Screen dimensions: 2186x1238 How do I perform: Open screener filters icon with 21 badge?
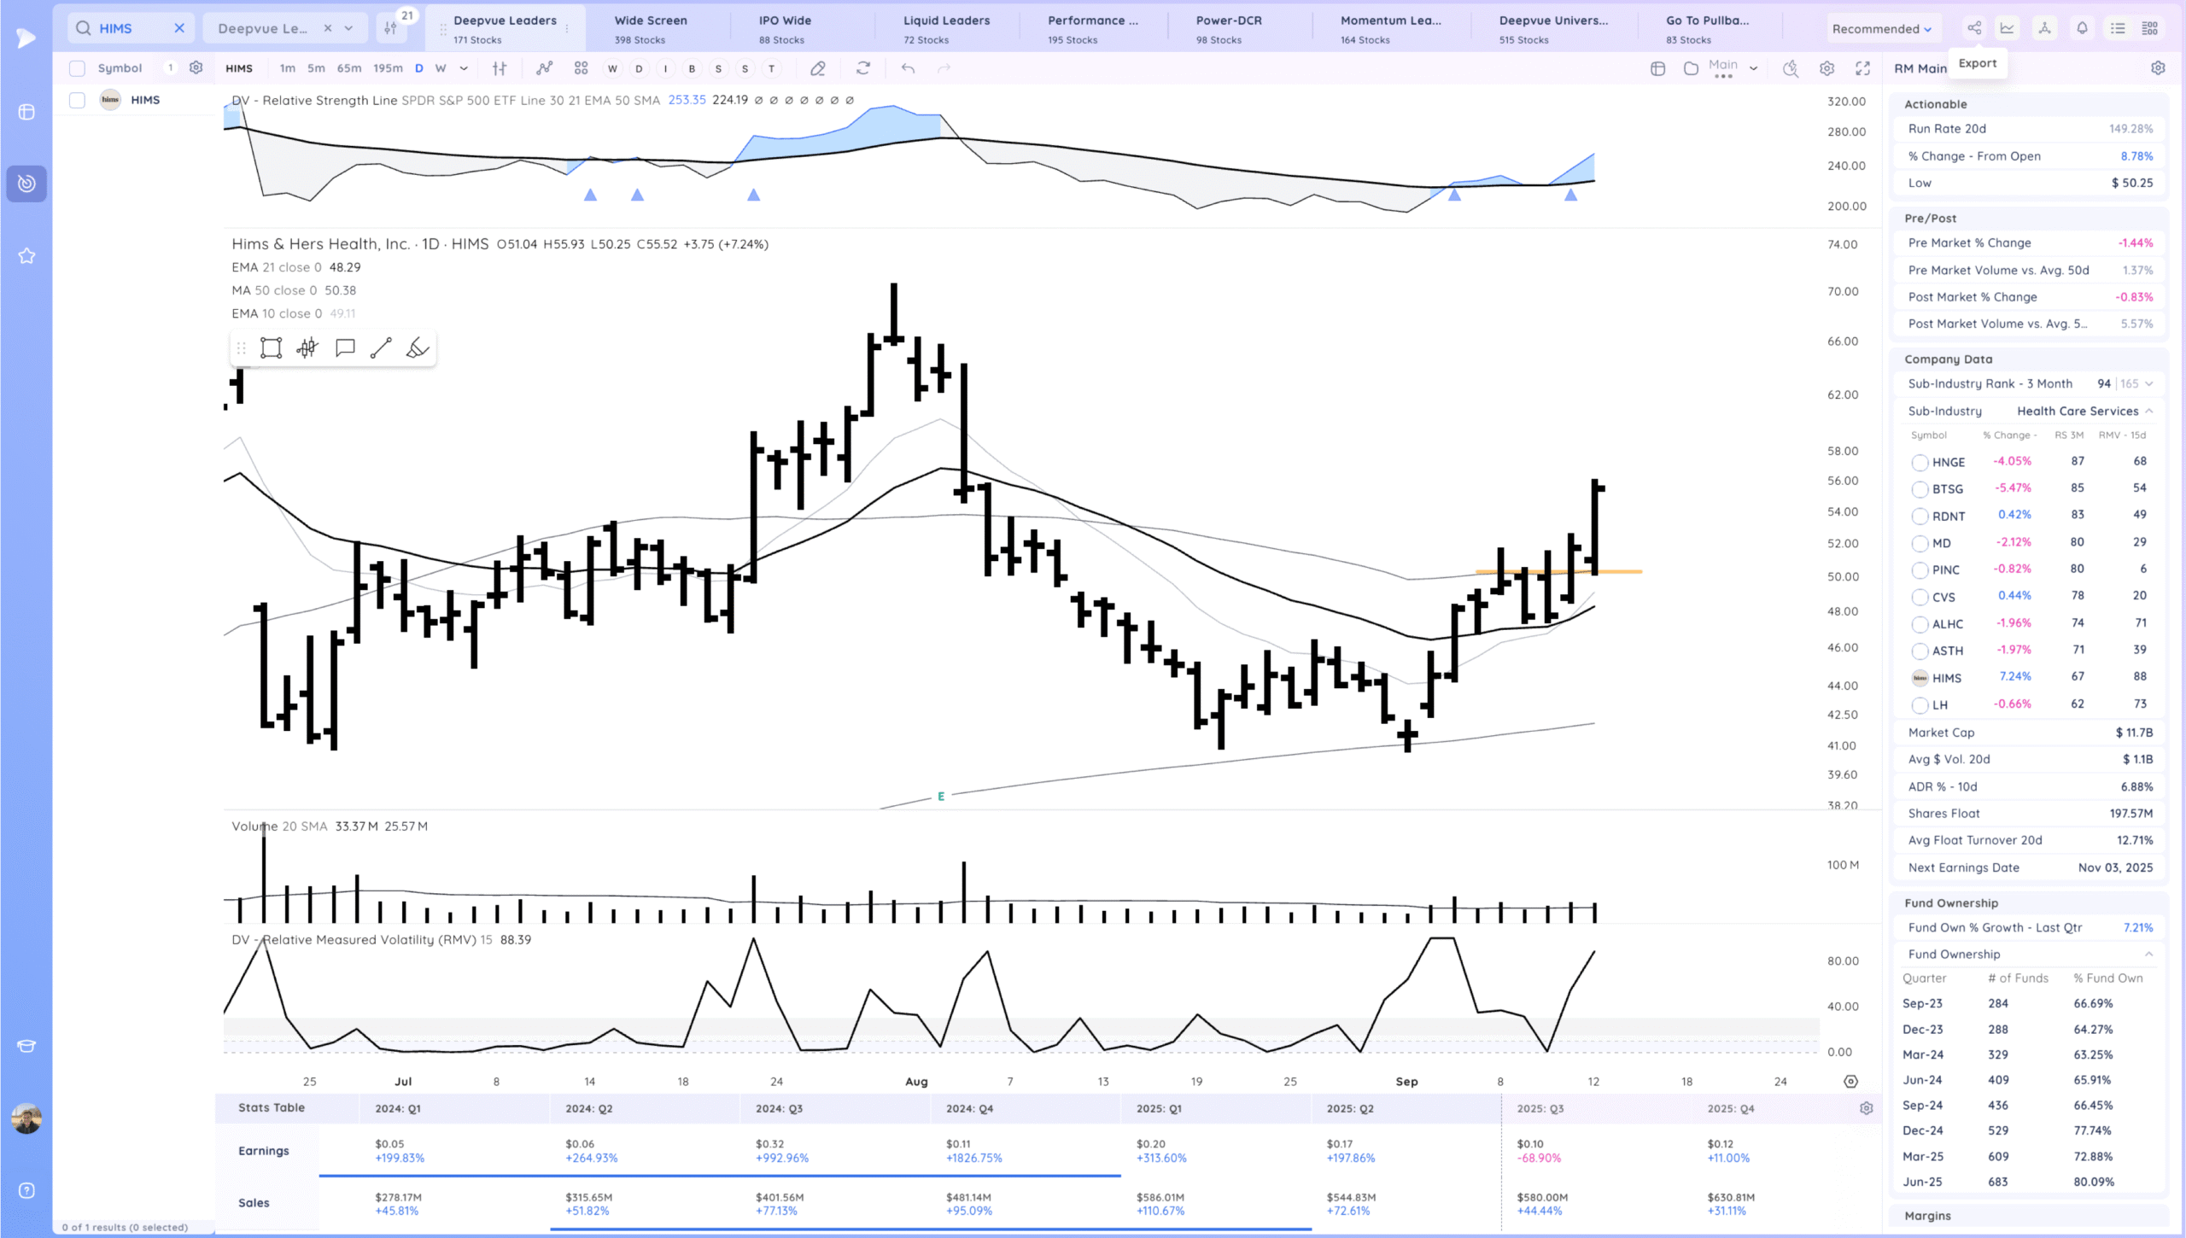click(391, 28)
